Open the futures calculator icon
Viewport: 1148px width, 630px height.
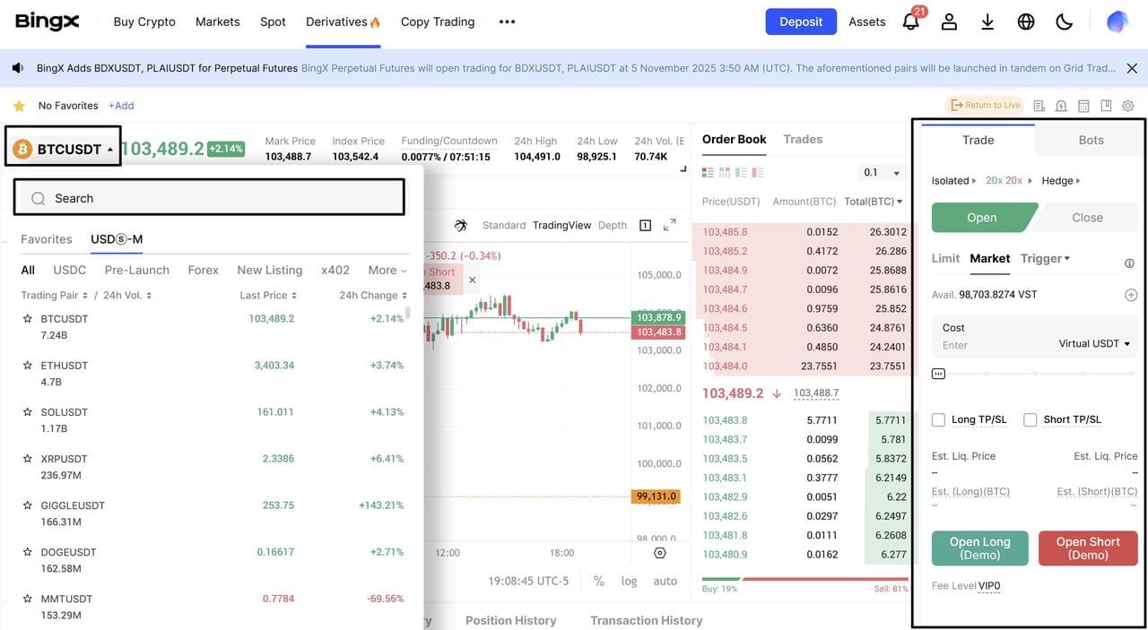tap(1083, 106)
